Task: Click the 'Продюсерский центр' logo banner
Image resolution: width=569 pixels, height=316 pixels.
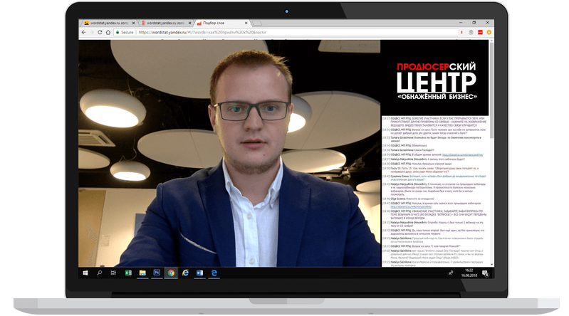Action: pyautogui.click(x=435, y=78)
